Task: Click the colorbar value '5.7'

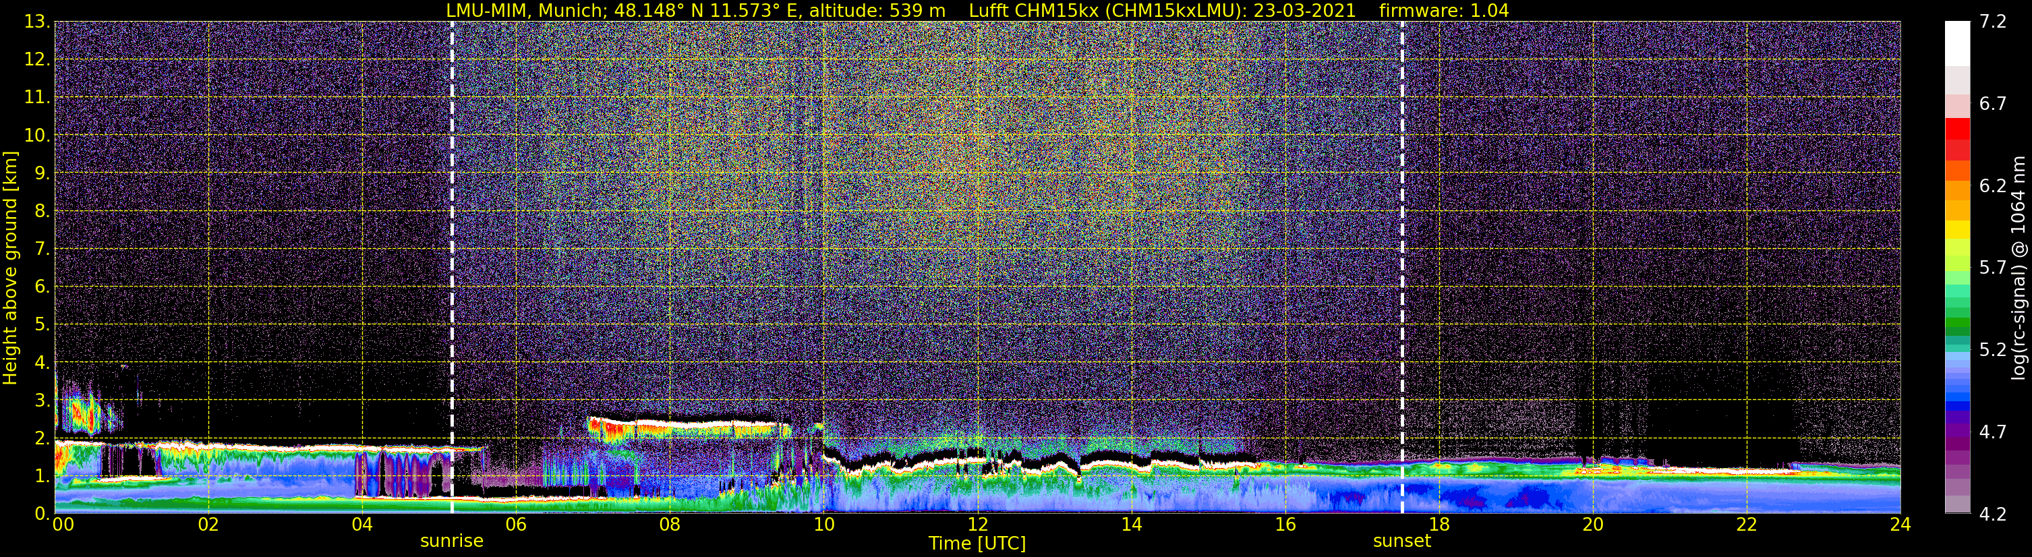Action: (x=1993, y=268)
